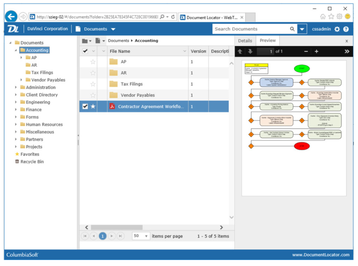Viewport: 358px width, 266px height.
Task: Click the vertical scroll down arrow in file list
Action: [231, 217]
